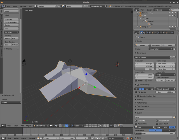Click the Camera icon in the outliner

pyautogui.click(x=140, y=13)
